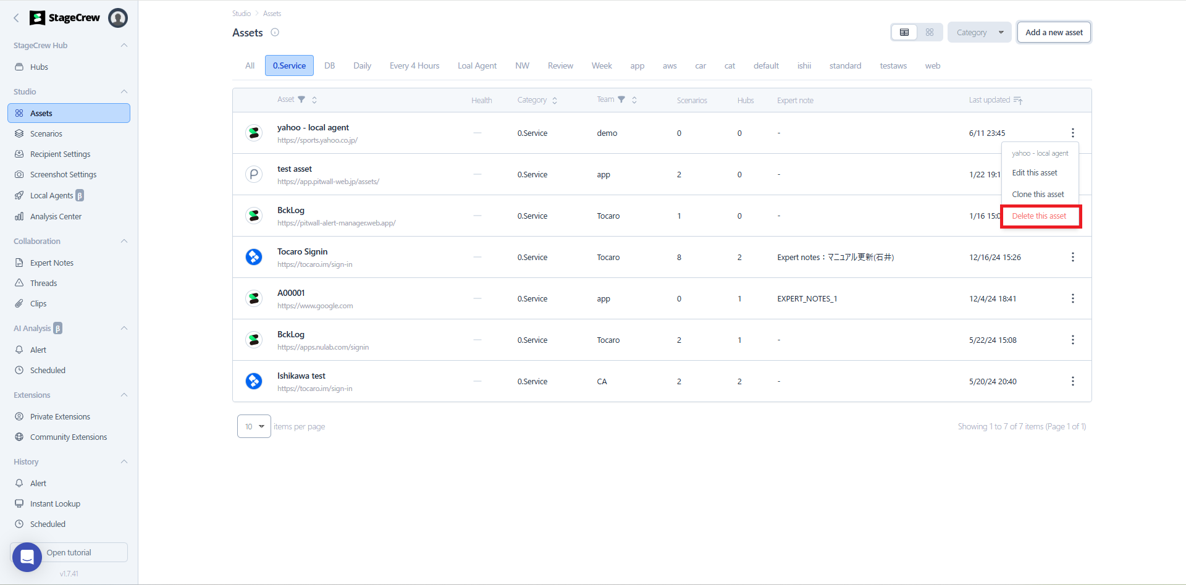
Task: Click the Team column filter funnel icon
Action: point(621,99)
